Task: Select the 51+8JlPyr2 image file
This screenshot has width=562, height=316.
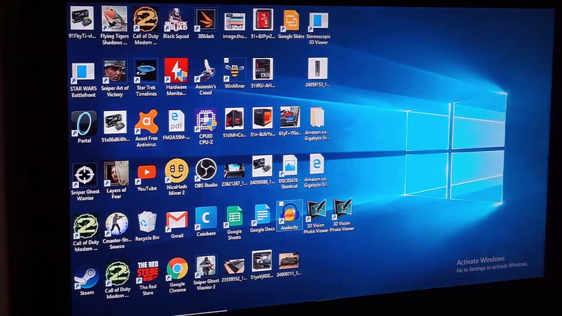Action: point(263,23)
